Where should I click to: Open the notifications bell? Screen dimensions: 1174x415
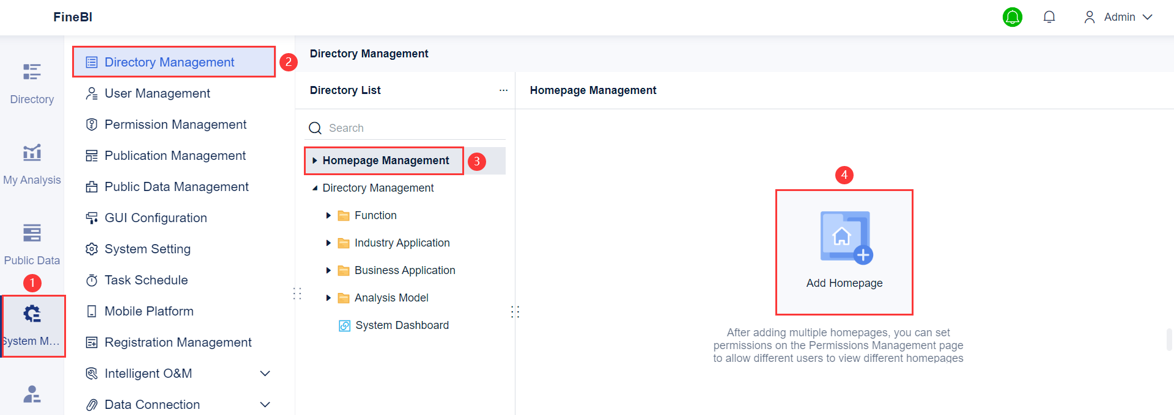click(1049, 17)
